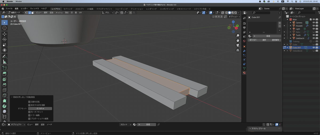
Task: Hide the Houseki object with its eye icon
Action: coord(314,26)
